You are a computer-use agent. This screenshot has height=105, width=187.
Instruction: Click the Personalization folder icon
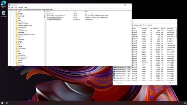click(17, 48)
